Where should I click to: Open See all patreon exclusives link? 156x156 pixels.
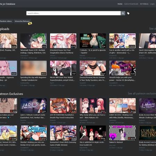click(x=142, y=93)
